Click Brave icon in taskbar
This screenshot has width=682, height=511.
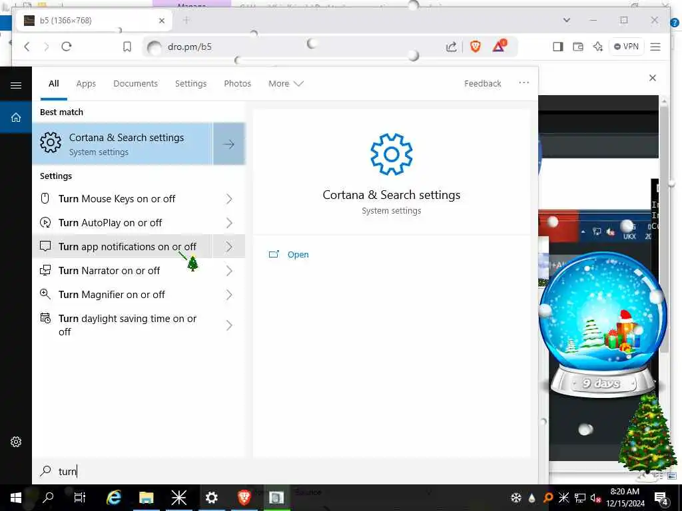(244, 498)
